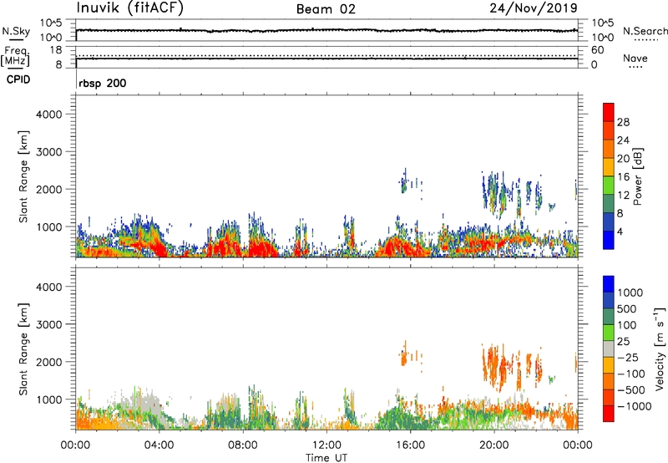Click the 'Nave' legend label
Viewport: 668px width, 463px height.
pos(635,58)
